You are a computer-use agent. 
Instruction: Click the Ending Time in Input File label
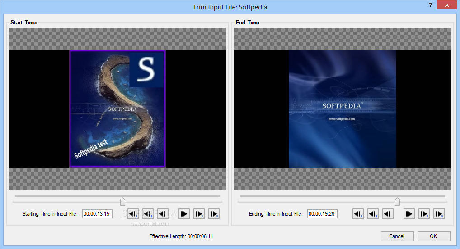[276, 214]
